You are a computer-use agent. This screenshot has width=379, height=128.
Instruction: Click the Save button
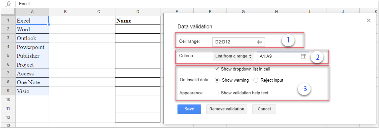tap(189, 109)
